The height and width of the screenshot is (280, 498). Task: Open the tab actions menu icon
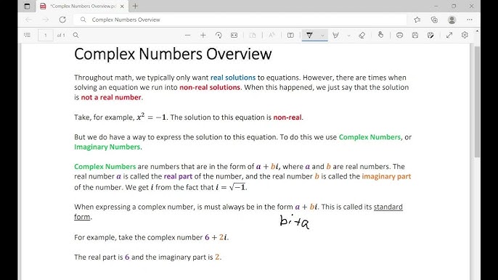(27, 6)
